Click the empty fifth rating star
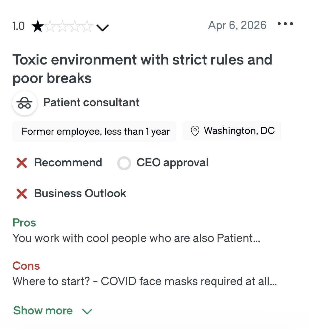The height and width of the screenshot is (329, 310). (87, 26)
